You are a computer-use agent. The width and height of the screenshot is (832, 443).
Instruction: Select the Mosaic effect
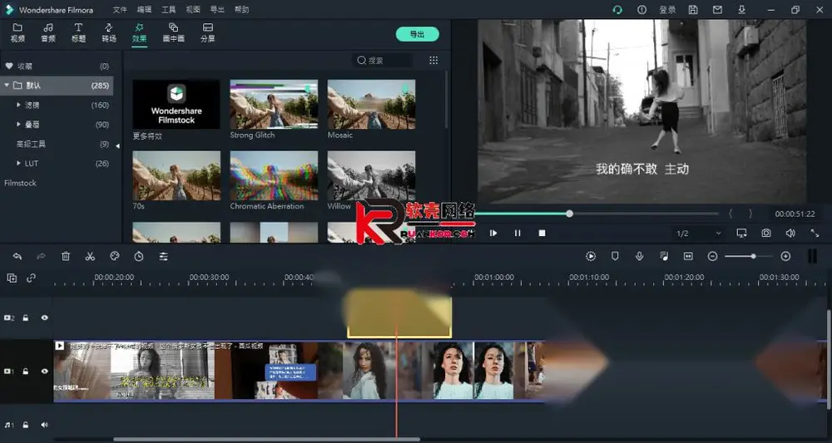(371, 105)
